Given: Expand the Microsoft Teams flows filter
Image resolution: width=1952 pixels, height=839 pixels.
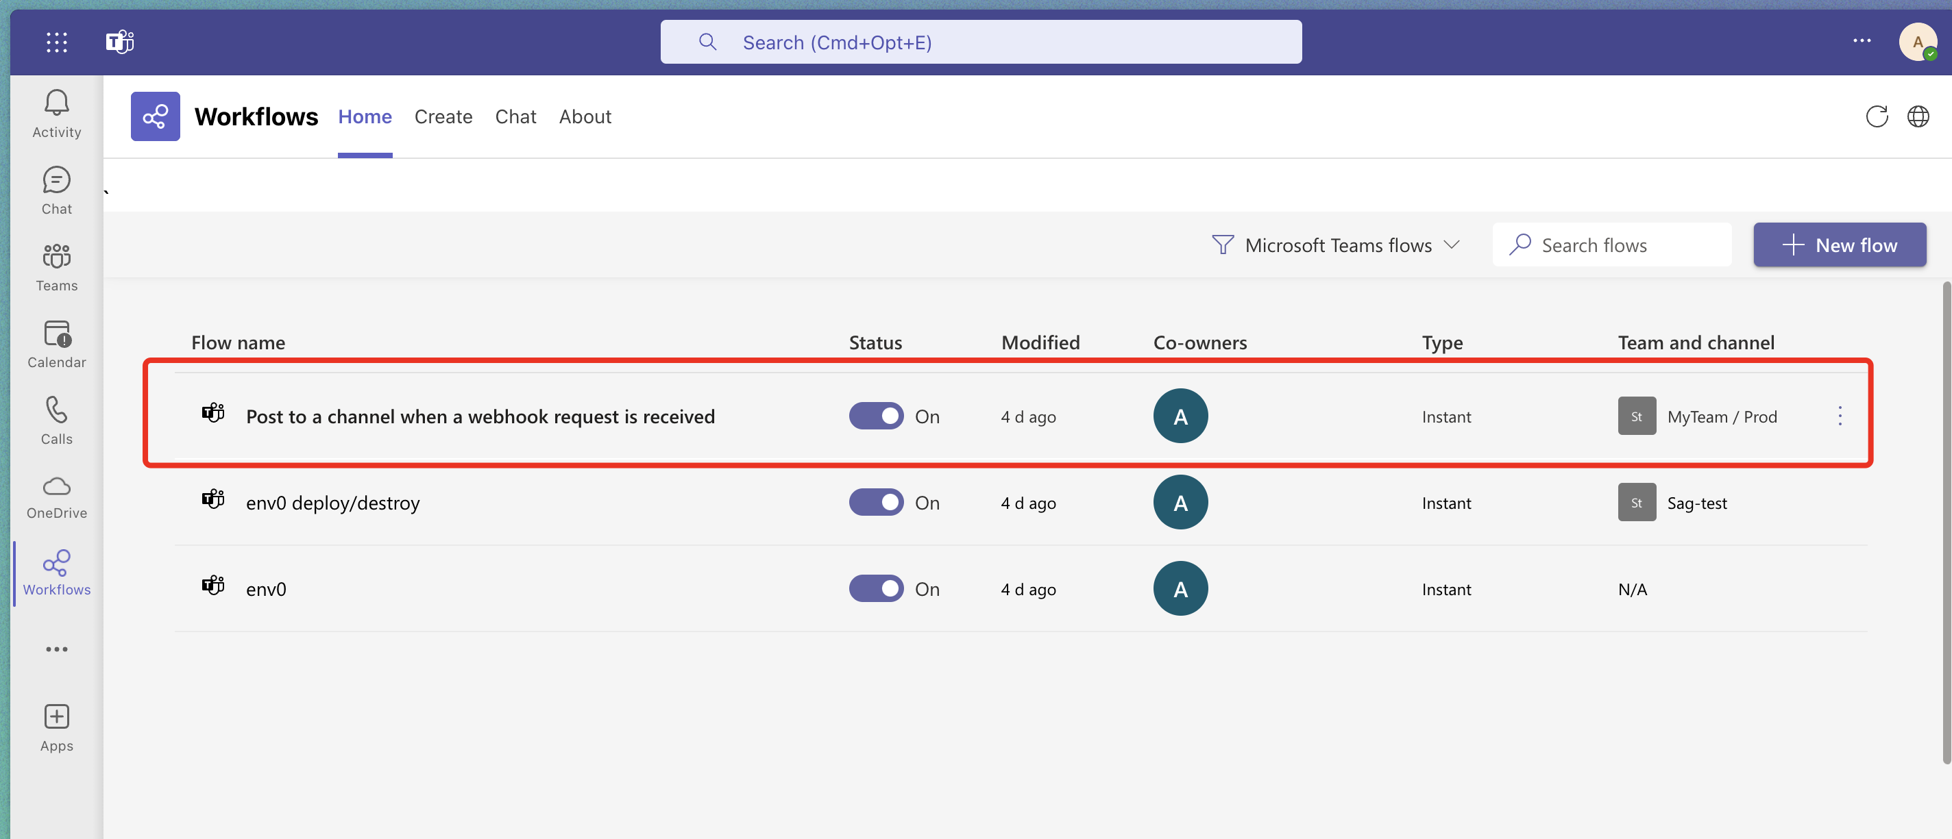Looking at the screenshot, I should (1336, 245).
